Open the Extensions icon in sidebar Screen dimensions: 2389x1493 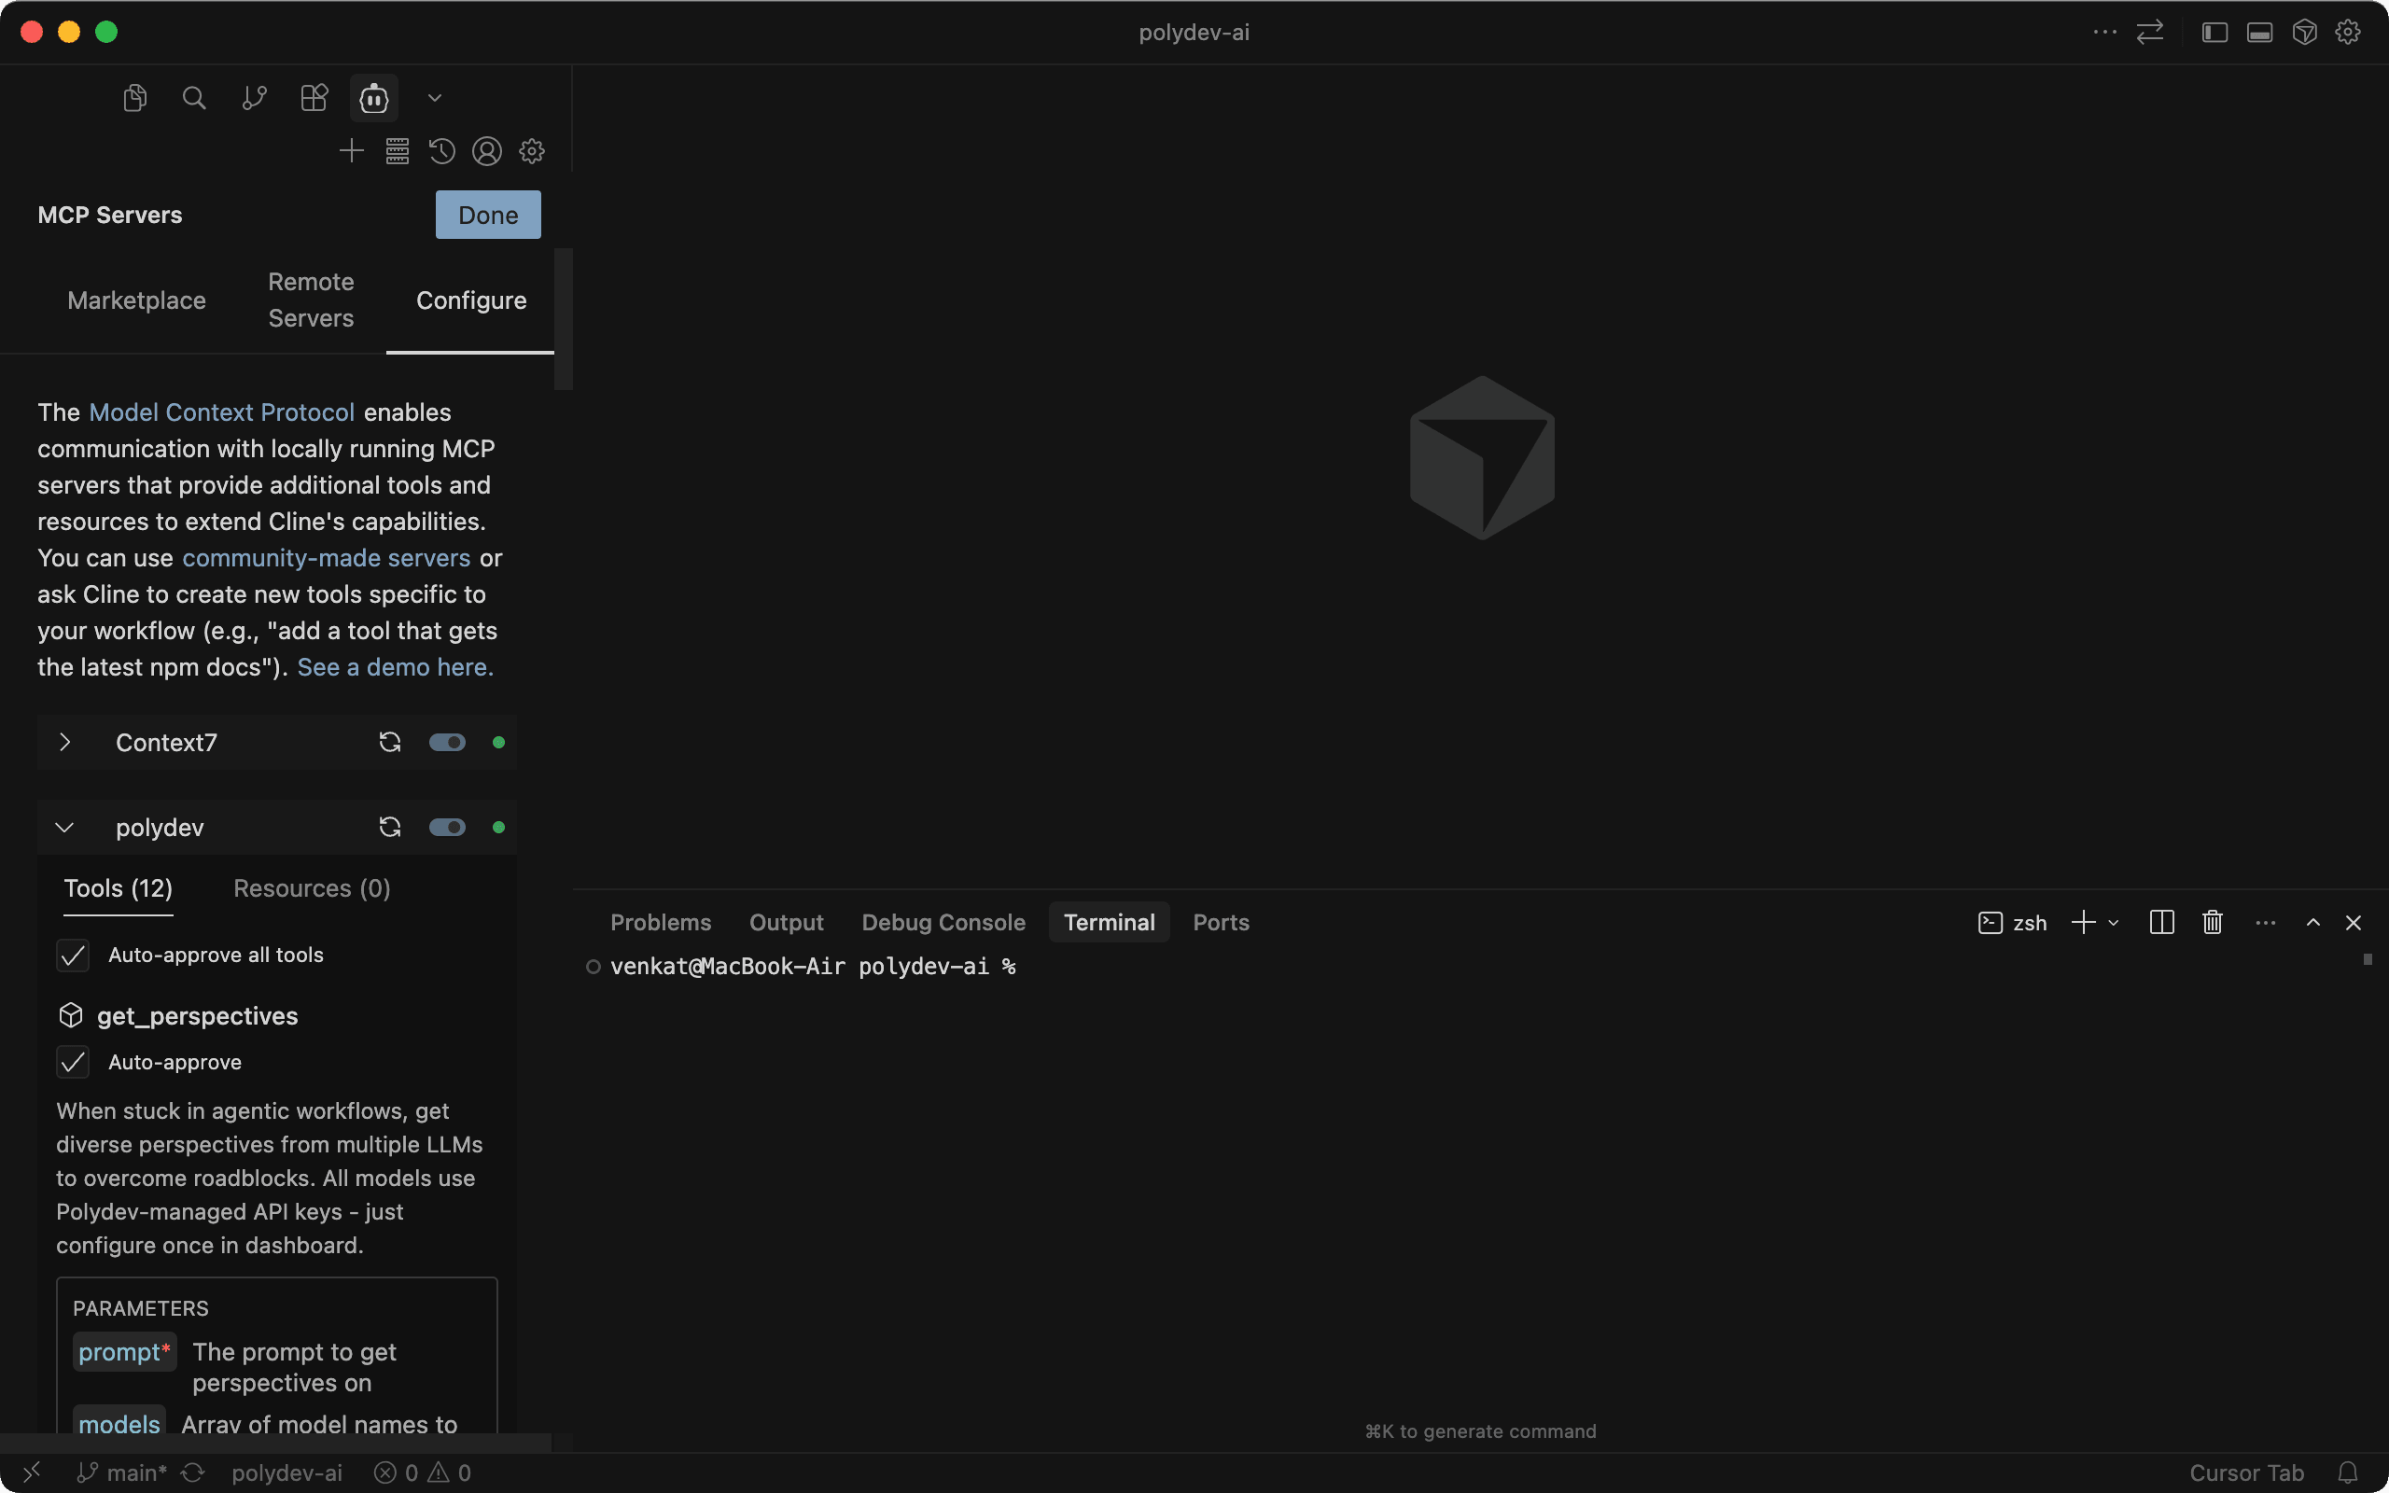click(314, 98)
